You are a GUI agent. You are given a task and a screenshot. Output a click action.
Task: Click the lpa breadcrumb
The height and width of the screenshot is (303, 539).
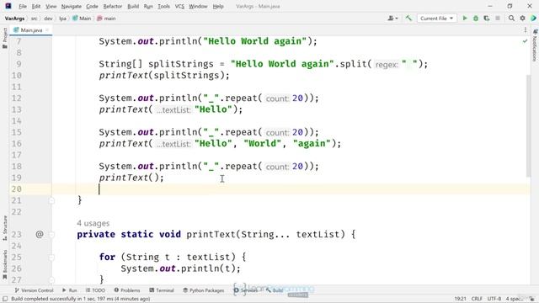pos(62,19)
